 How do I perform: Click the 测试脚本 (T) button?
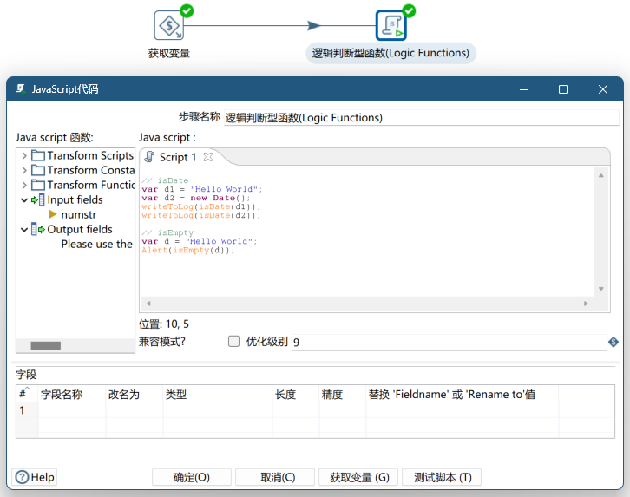(442, 477)
